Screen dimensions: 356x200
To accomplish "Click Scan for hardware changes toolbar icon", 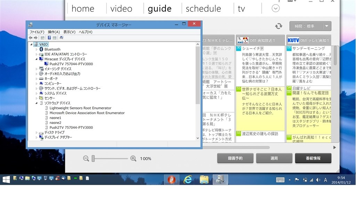I will [x=61, y=37].
